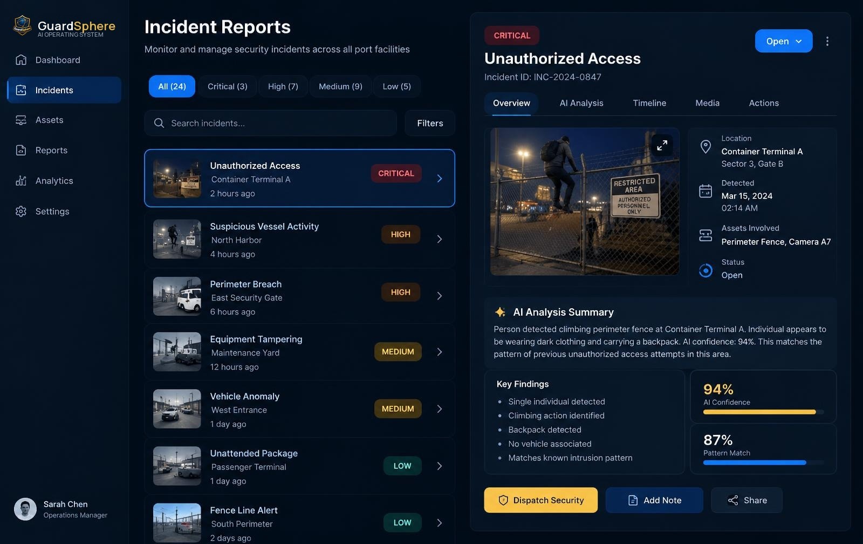Image resolution: width=863 pixels, height=544 pixels.
Task: Expand Equipment Tampering row chevron
Action: [440, 352]
